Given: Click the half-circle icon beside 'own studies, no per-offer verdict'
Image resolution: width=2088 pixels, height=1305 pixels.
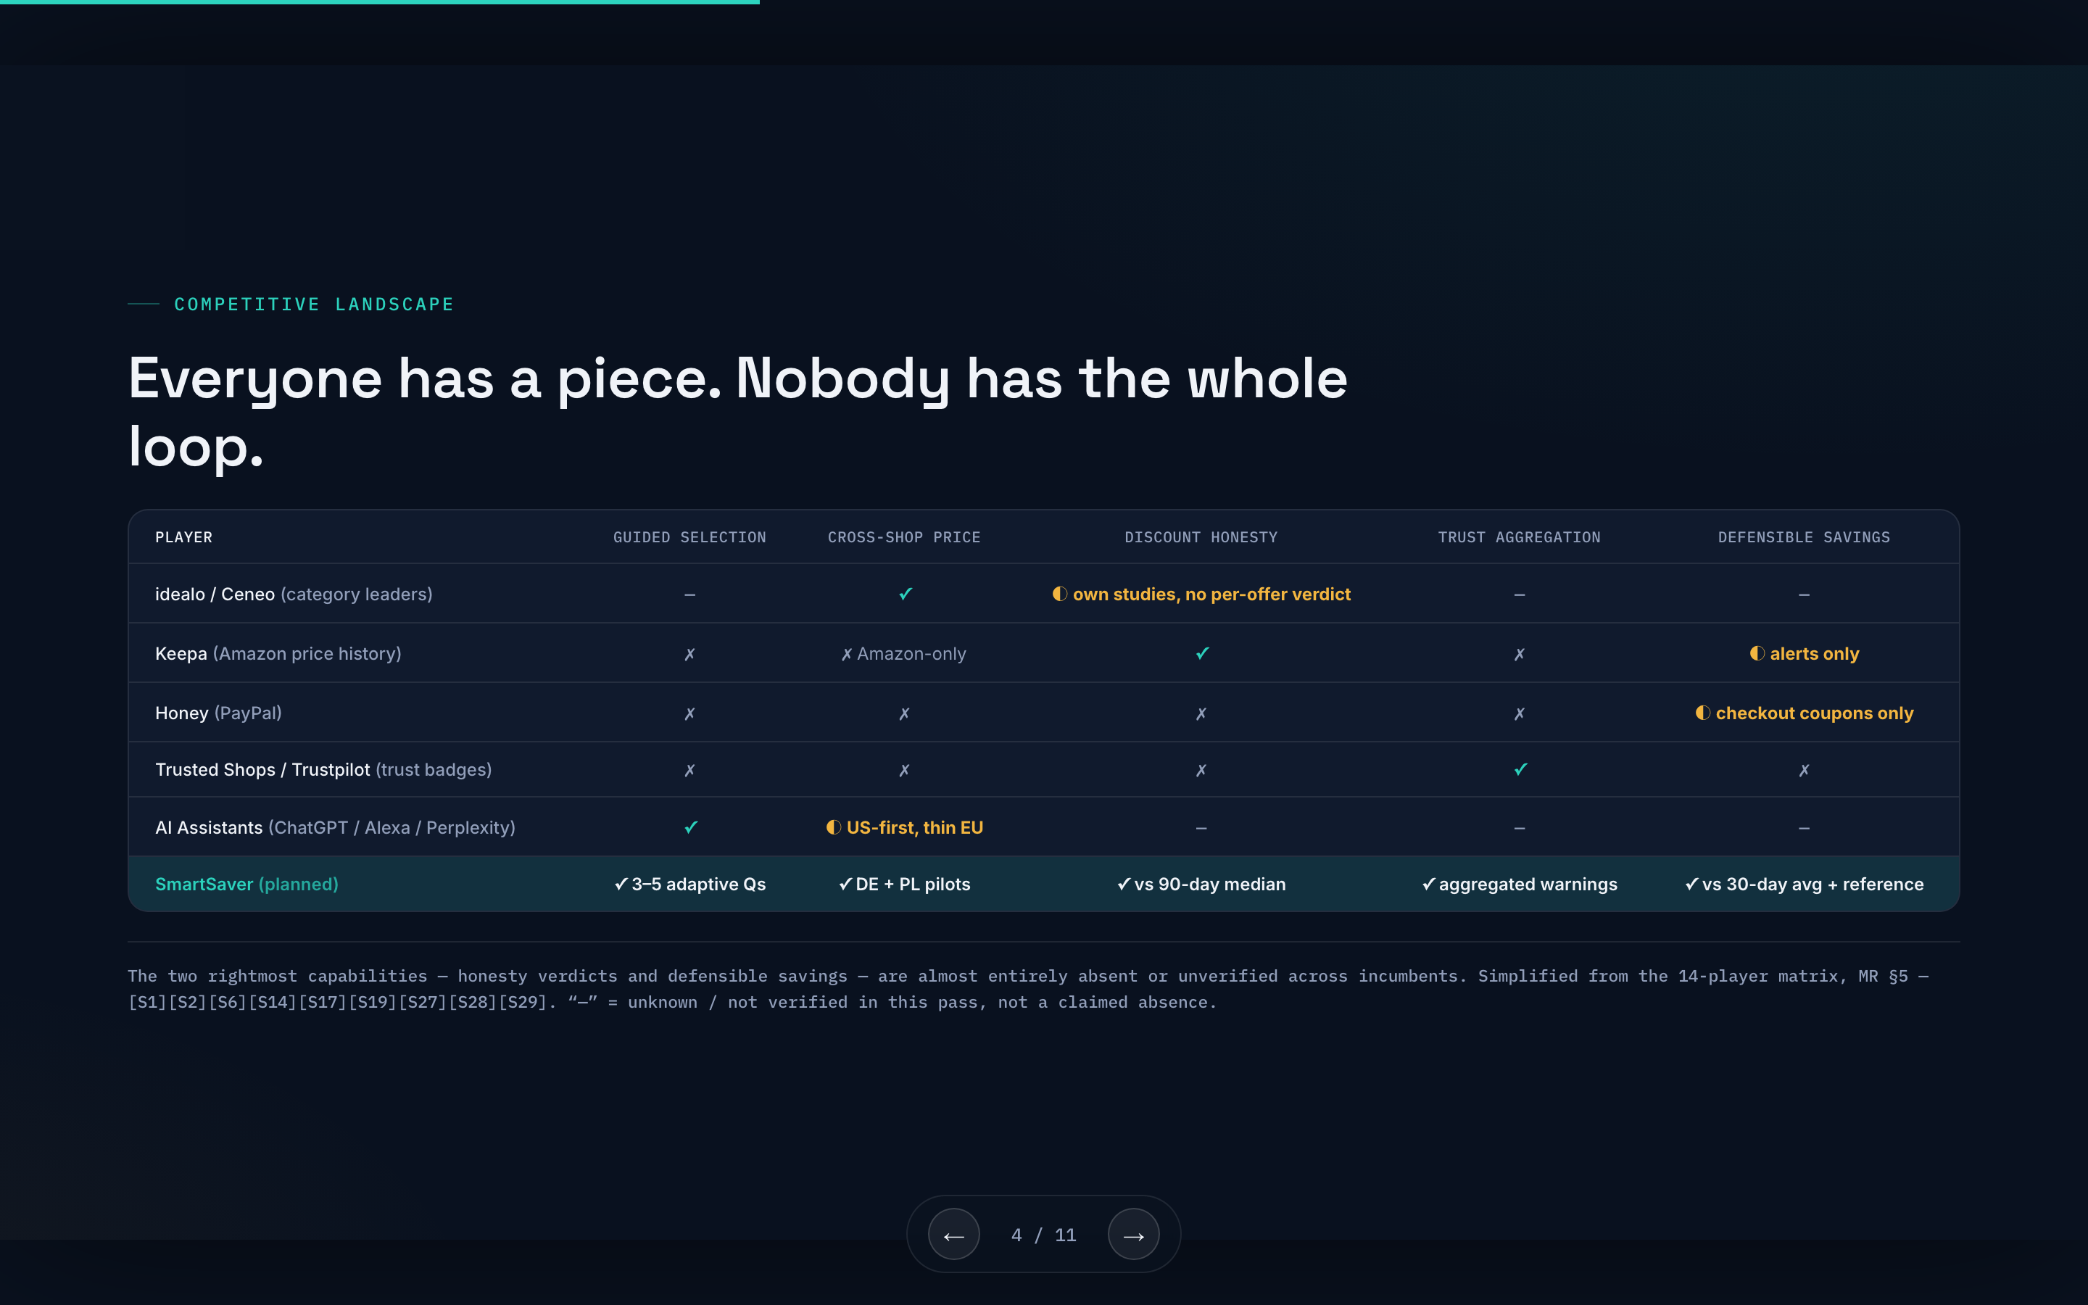Looking at the screenshot, I should pyautogui.click(x=1059, y=594).
